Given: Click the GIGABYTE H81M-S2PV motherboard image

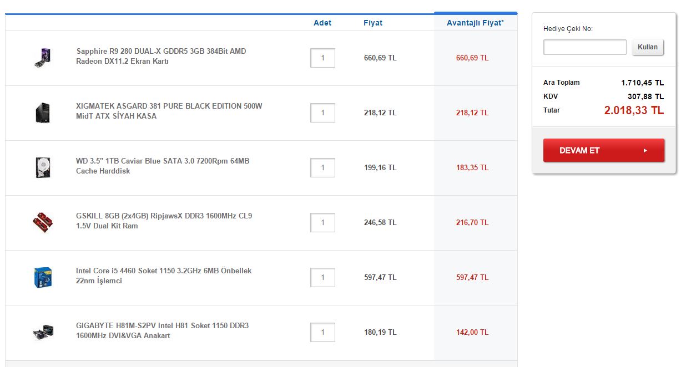Looking at the screenshot, I should pos(43,332).
